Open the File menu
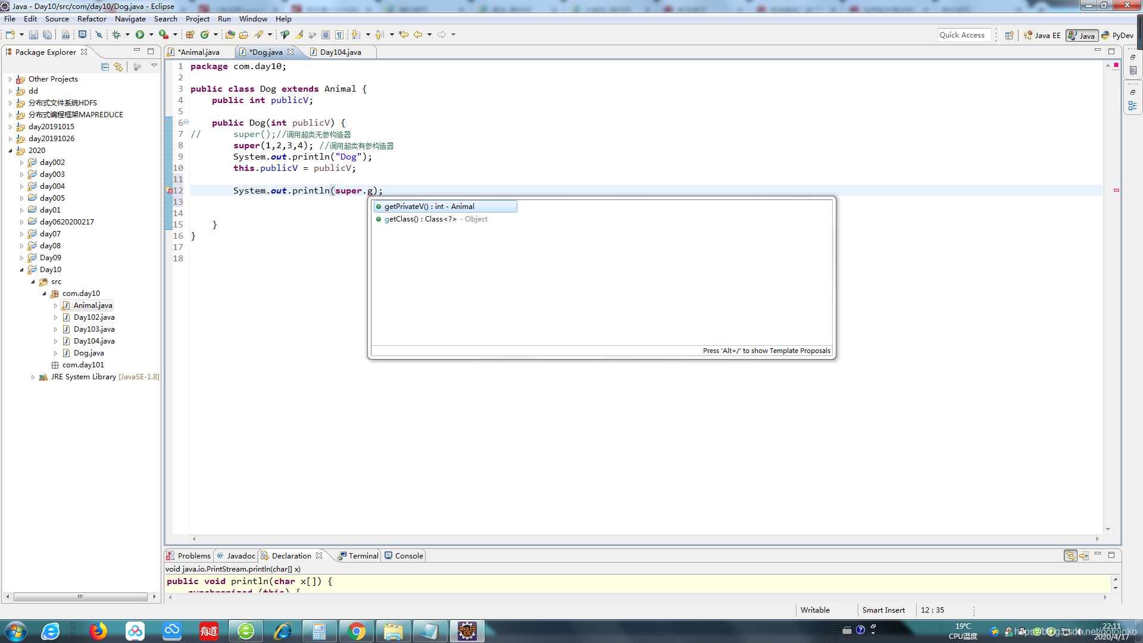This screenshot has width=1143, height=643. point(10,19)
